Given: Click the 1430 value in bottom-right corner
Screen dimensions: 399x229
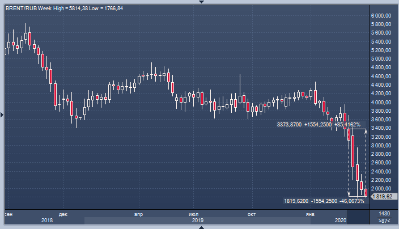Looking at the screenshot, I should [384, 213].
